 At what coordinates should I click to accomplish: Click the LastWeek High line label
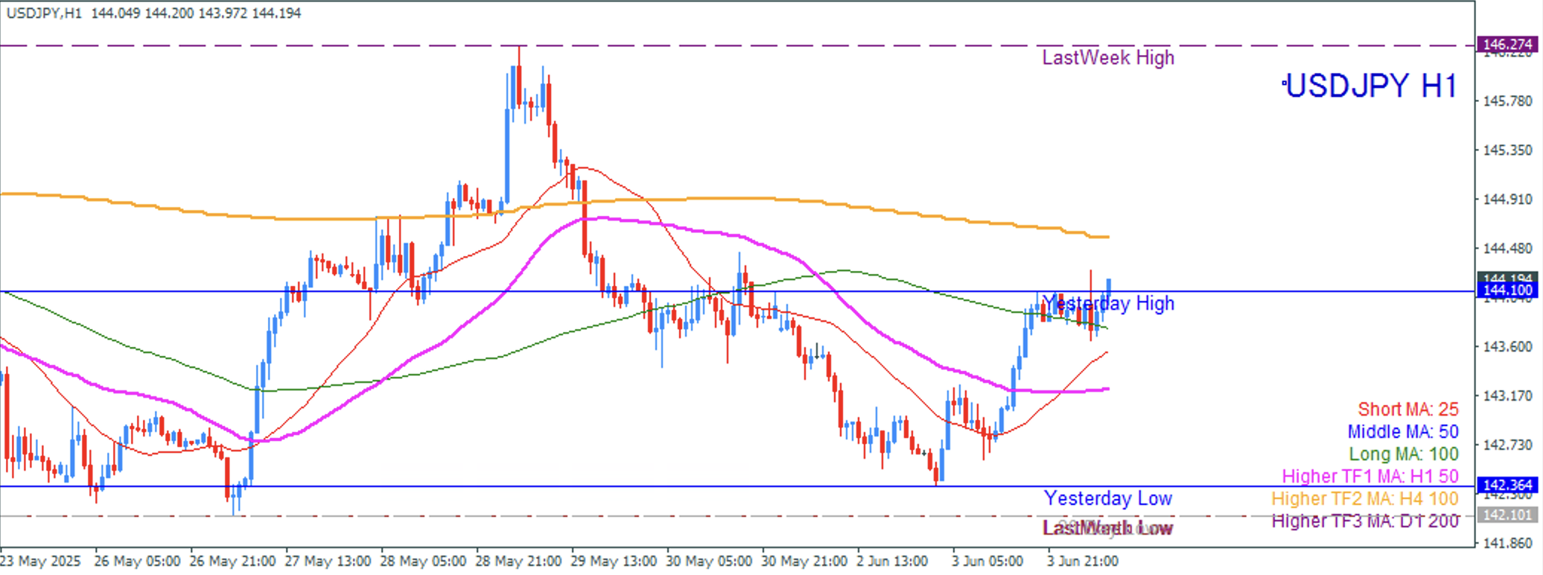click(x=1107, y=57)
